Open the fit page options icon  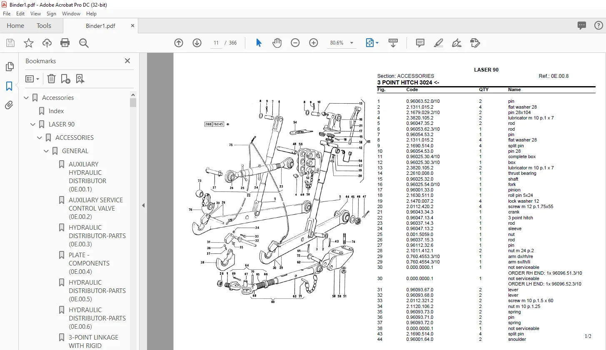click(x=370, y=43)
